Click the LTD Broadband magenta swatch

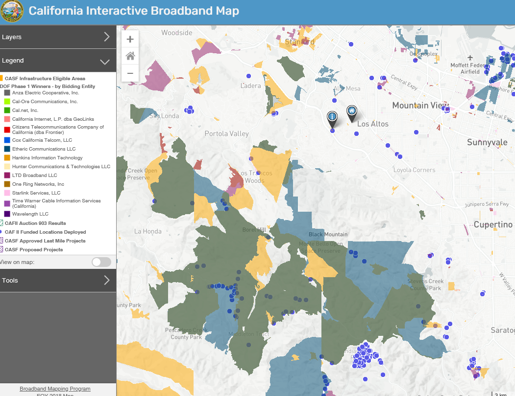[7, 176]
